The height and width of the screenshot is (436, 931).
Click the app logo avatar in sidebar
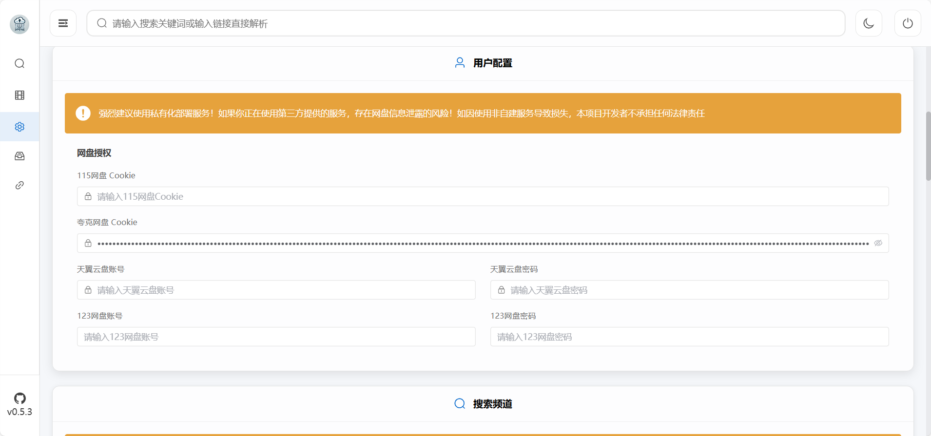(19, 24)
